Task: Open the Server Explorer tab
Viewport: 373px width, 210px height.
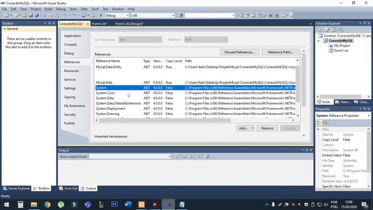Action: point(16,188)
